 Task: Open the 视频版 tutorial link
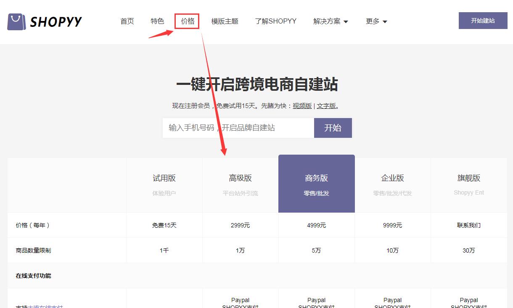point(302,106)
